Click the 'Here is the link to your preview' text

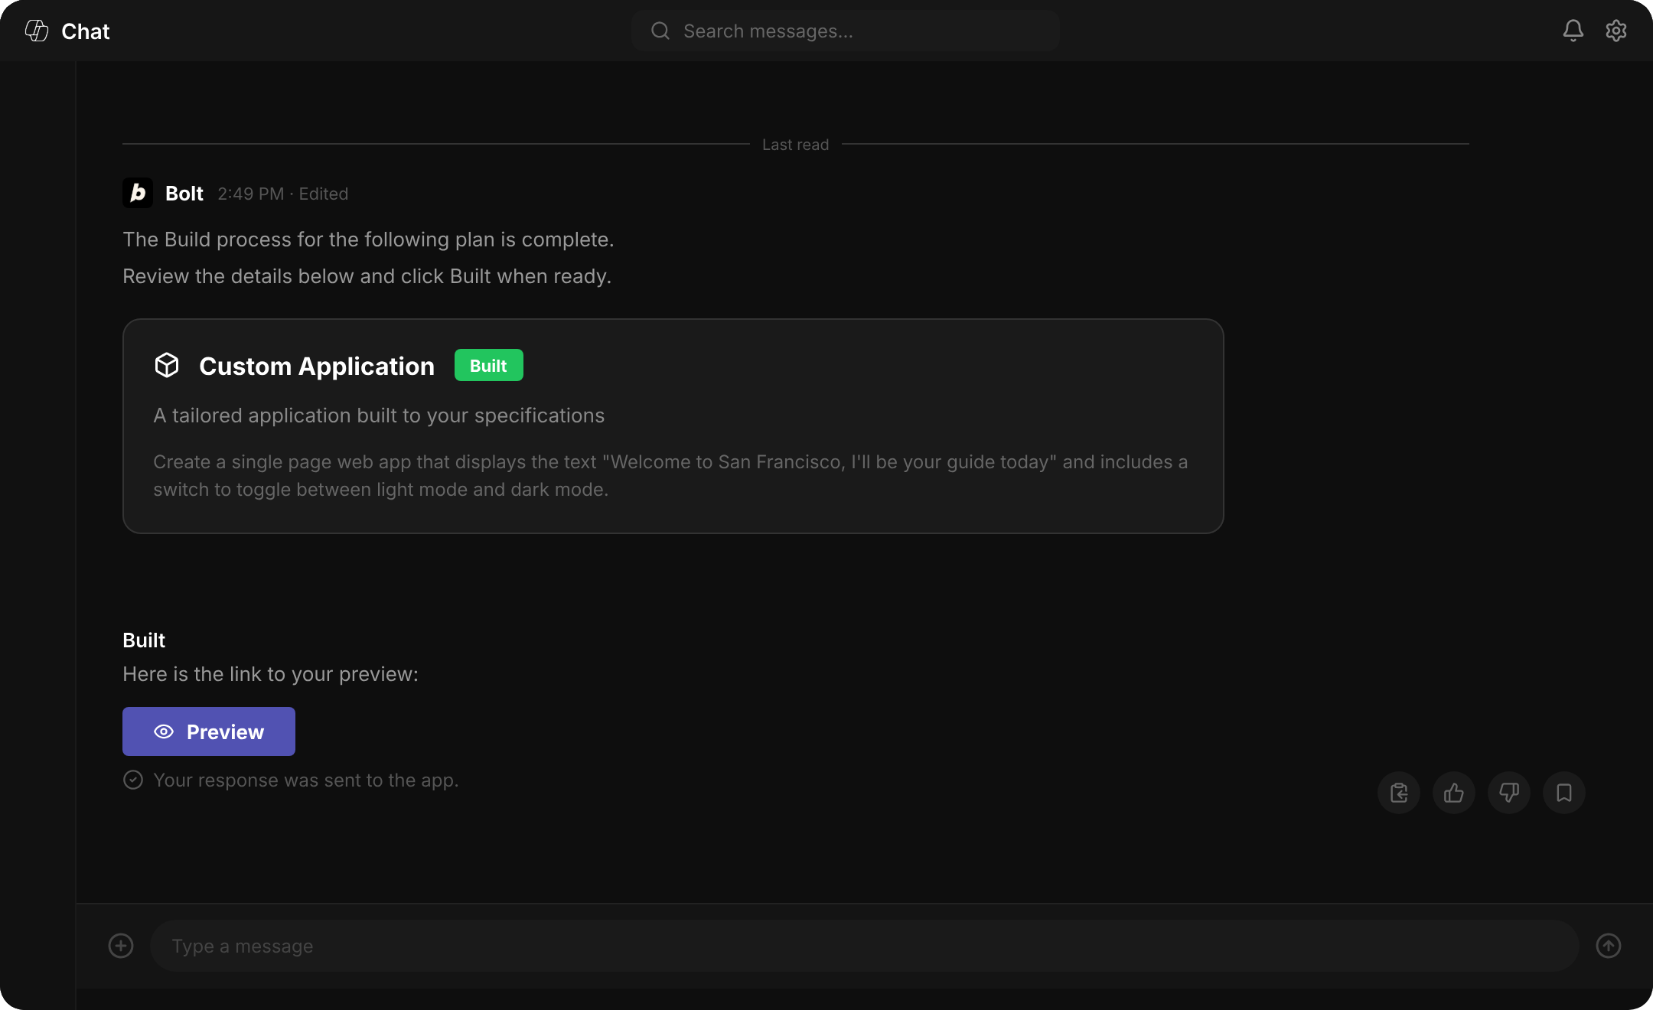(271, 674)
